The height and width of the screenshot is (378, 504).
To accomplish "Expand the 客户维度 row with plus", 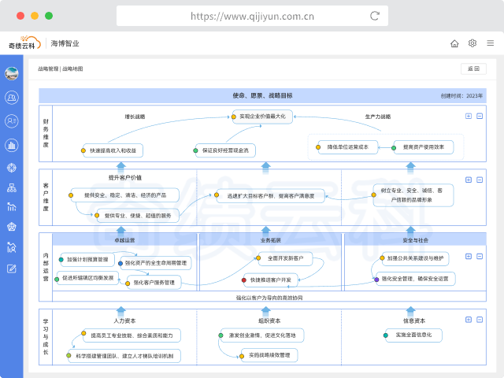I will point(469,177).
